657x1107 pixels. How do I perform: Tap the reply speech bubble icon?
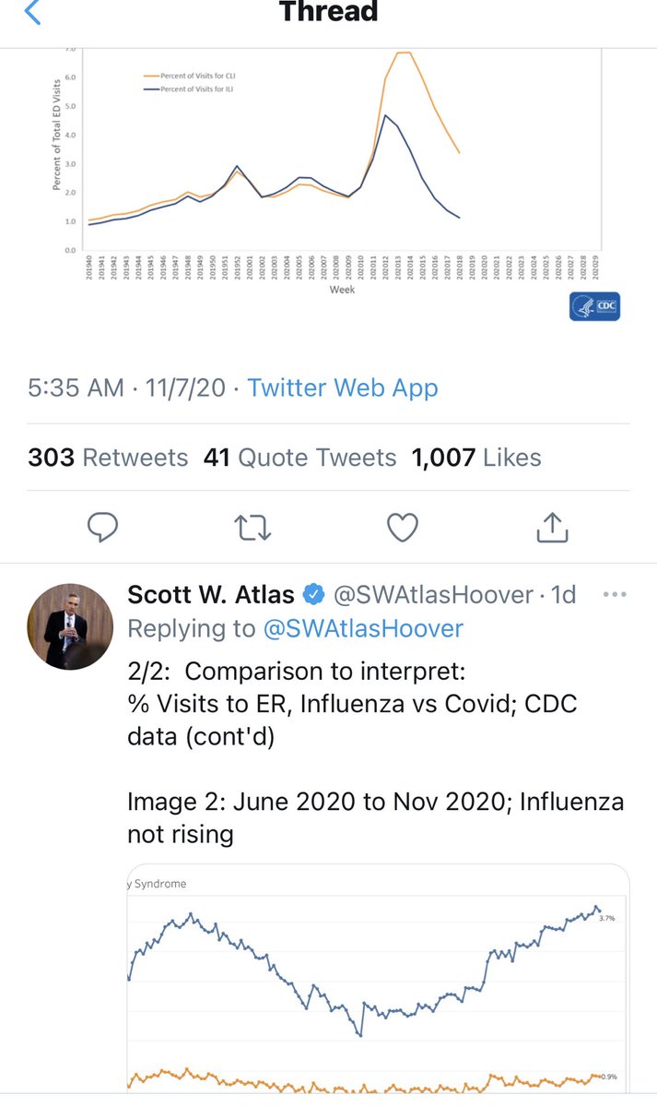[102, 528]
